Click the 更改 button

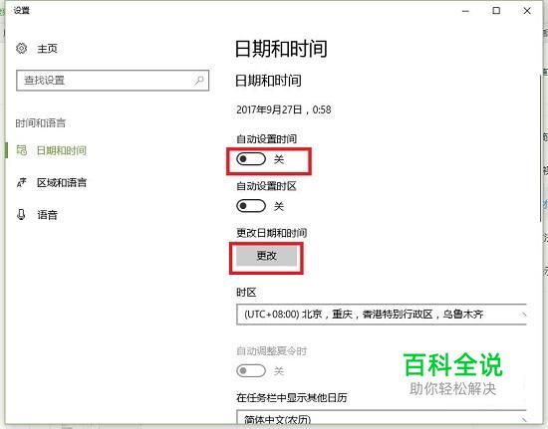266,256
